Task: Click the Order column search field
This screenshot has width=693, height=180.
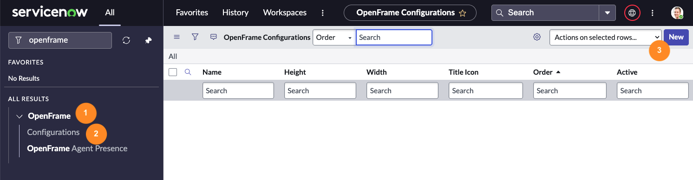Action: point(570,90)
